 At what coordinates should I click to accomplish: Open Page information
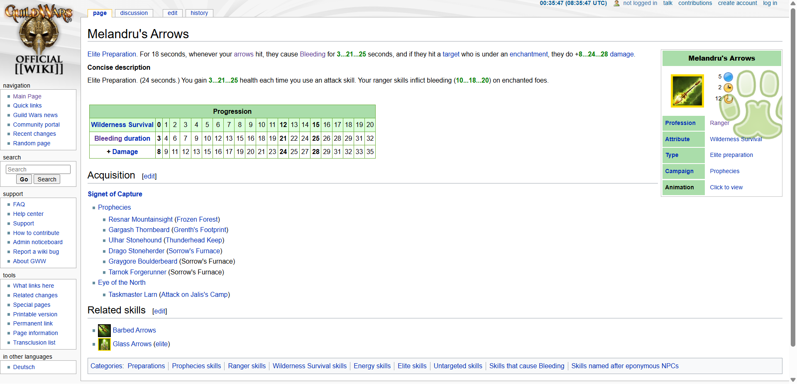36,333
